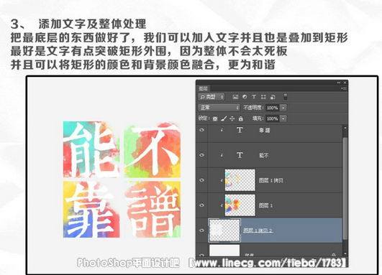Select the 图层 1 拷贝 layer name
The image size is (382, 275).
click(x=271, y=180)
